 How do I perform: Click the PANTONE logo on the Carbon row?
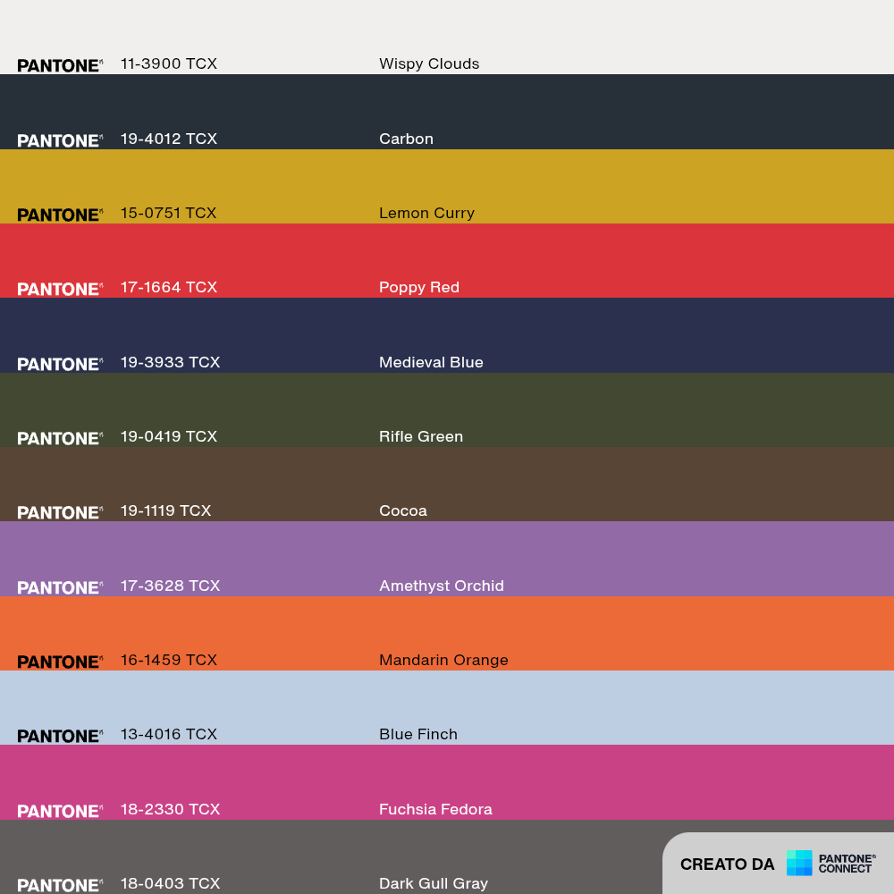tap(60, 140)
